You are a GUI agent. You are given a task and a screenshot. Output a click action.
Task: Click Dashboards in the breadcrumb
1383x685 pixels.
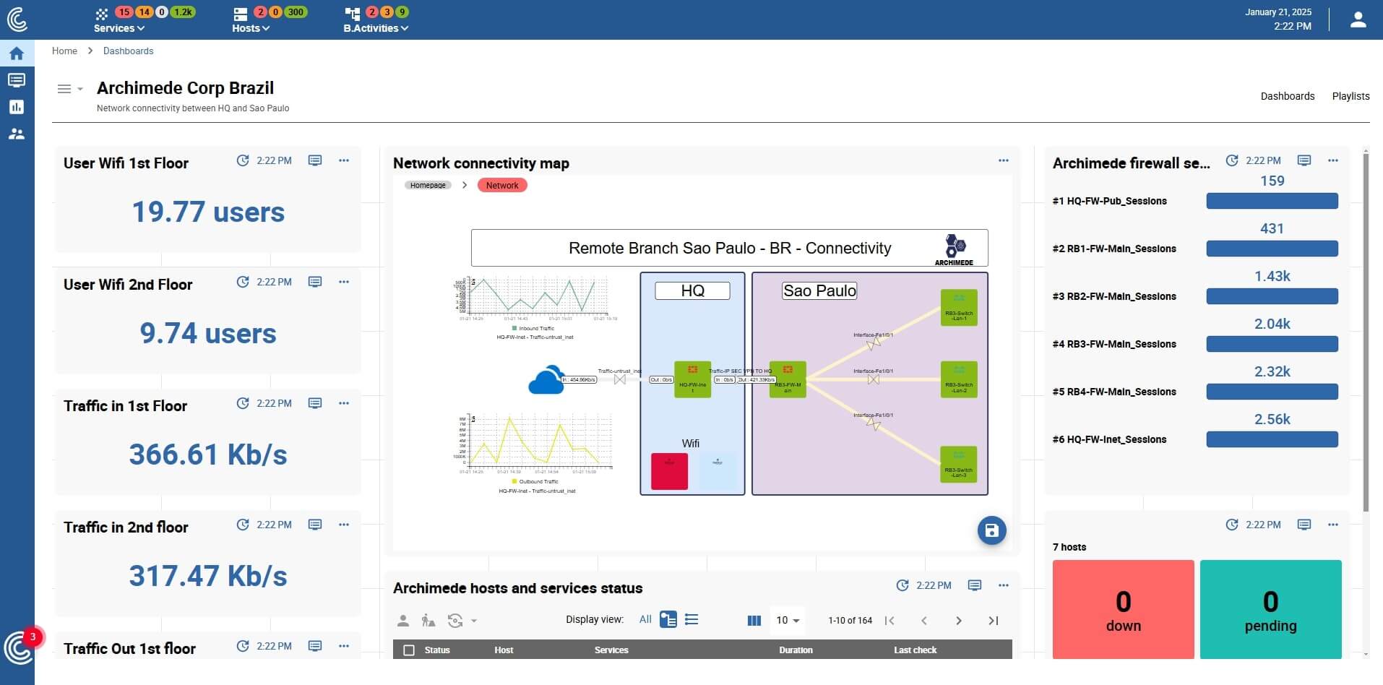(128, 51)
